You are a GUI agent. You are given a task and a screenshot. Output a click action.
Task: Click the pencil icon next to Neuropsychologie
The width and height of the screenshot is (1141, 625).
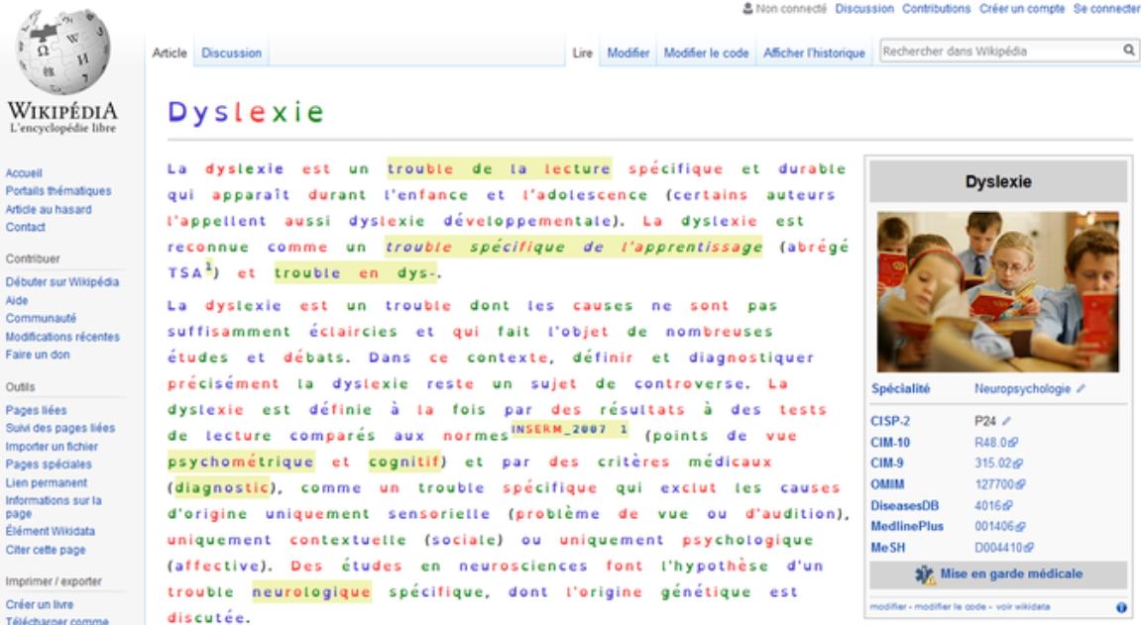(1080, 389)
